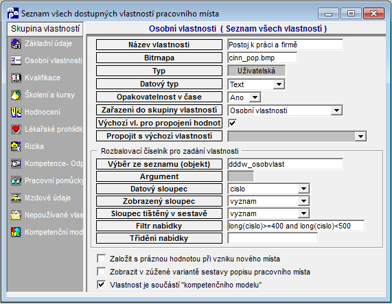Click the Pracovní pomůcky glasses icon
392x304 pixels.
tap(16, 180)
